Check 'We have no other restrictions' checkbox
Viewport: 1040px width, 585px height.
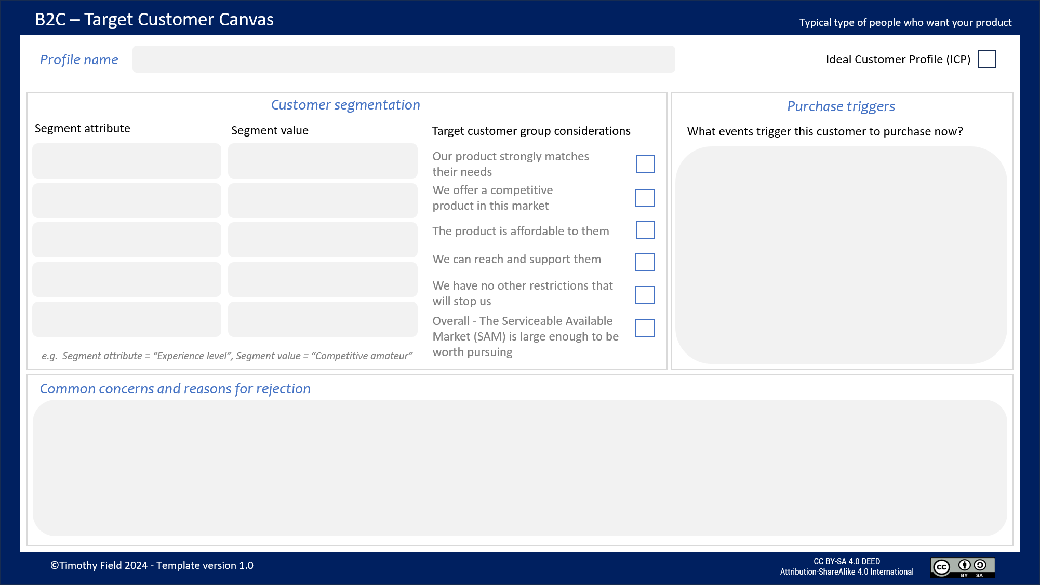point(645,295)
